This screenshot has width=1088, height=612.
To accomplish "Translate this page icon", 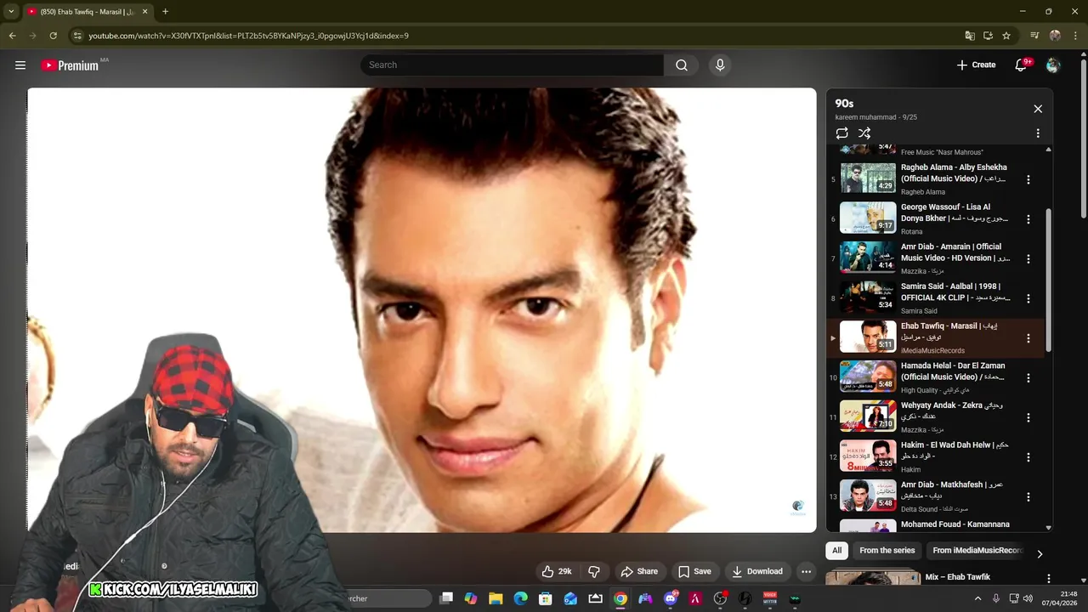I will click(x=970, y=36).
